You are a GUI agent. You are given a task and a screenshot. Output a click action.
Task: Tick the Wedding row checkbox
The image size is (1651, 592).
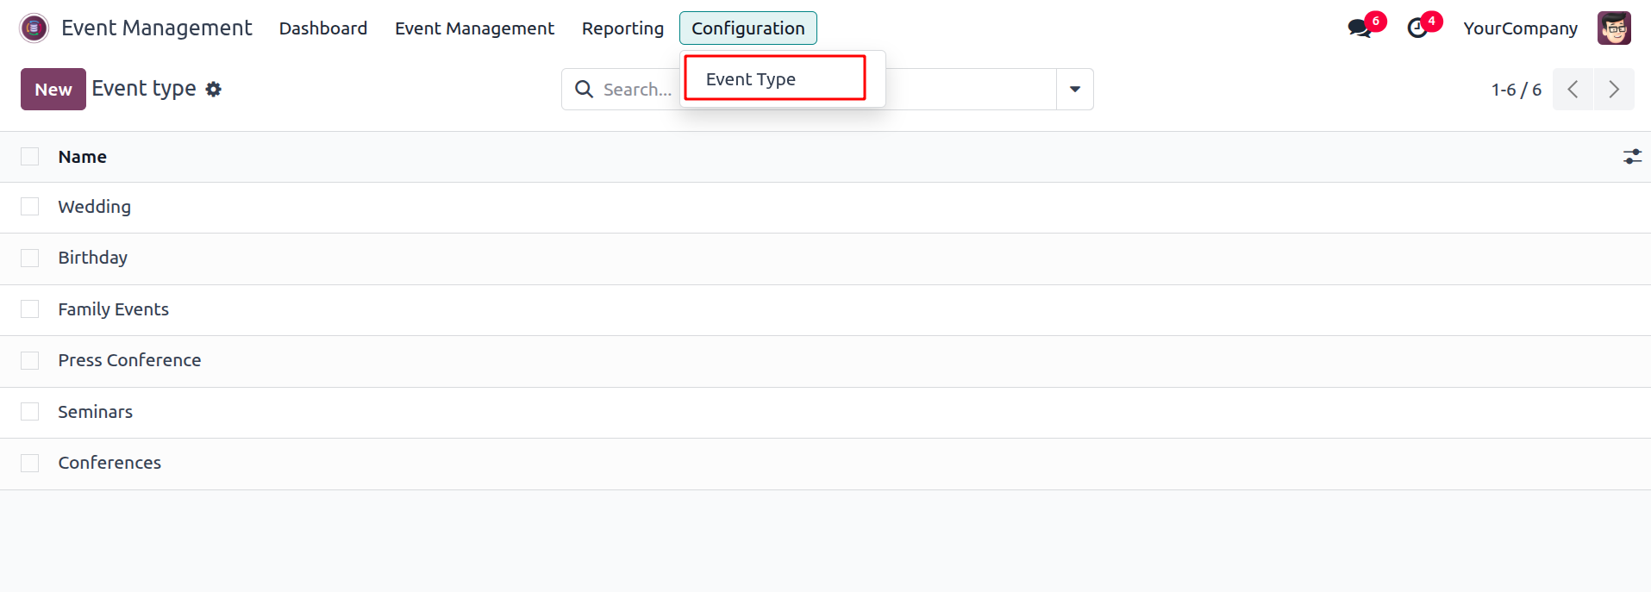(x=30, y=207)
